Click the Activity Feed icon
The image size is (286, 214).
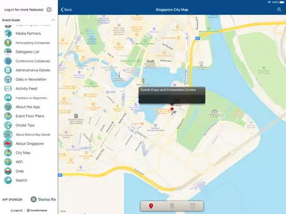[x=8, y=88]
